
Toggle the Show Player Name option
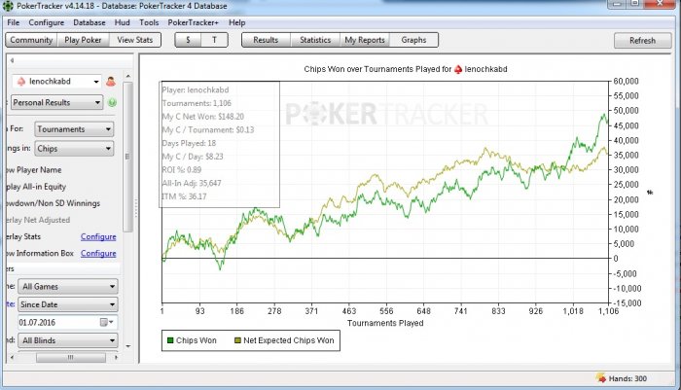34,170
